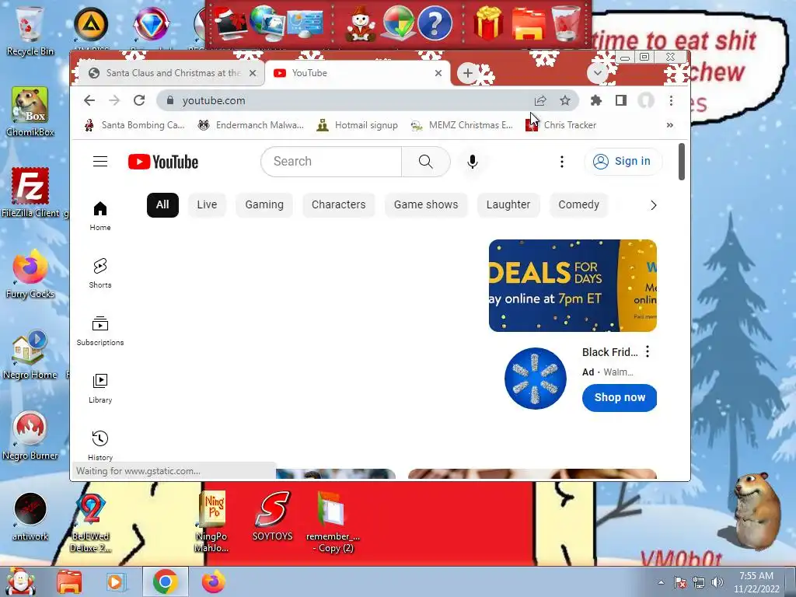The width and height of the screenshot is (796, 597).
Task: Show hidden tray icons arrow
Action: (661, 582)
